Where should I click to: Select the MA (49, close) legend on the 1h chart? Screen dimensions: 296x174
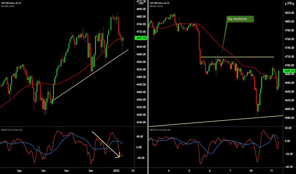pos(156,6)
